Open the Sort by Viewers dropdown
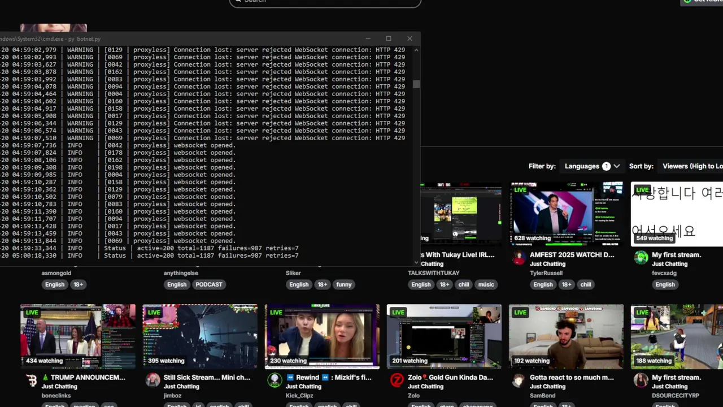This screenshot has height=407, width=723. point(692,166)
